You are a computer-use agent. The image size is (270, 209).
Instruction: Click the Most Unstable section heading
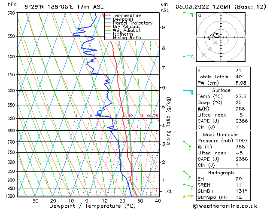pos(220,135)
